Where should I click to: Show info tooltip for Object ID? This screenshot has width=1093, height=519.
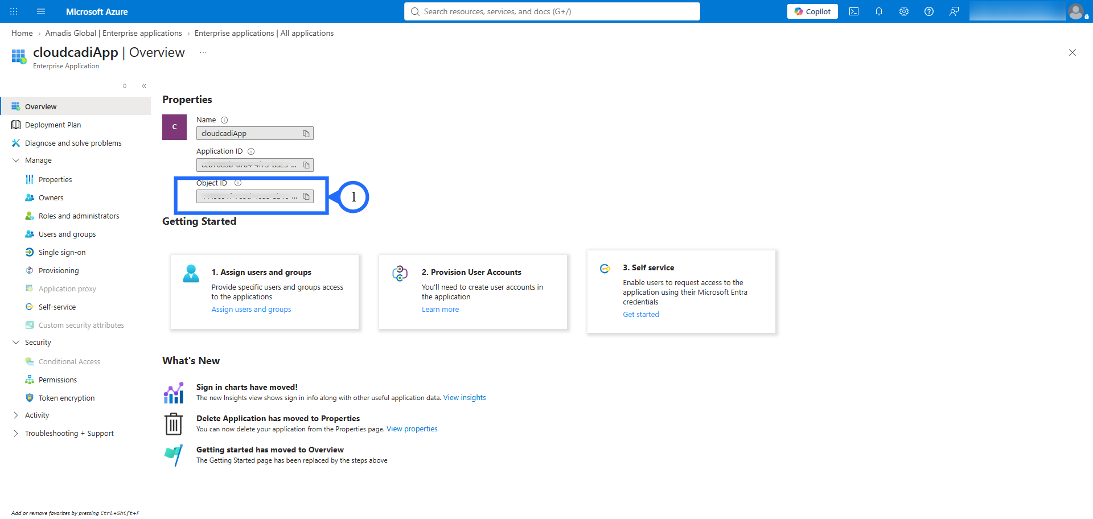(238, 183)
